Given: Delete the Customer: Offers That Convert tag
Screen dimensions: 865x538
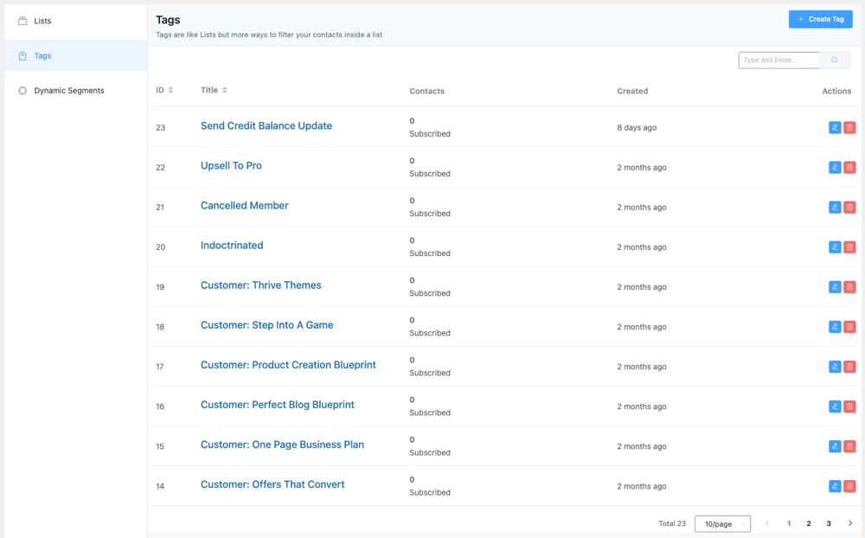Looking at the screenshot, I should [849, 486].
